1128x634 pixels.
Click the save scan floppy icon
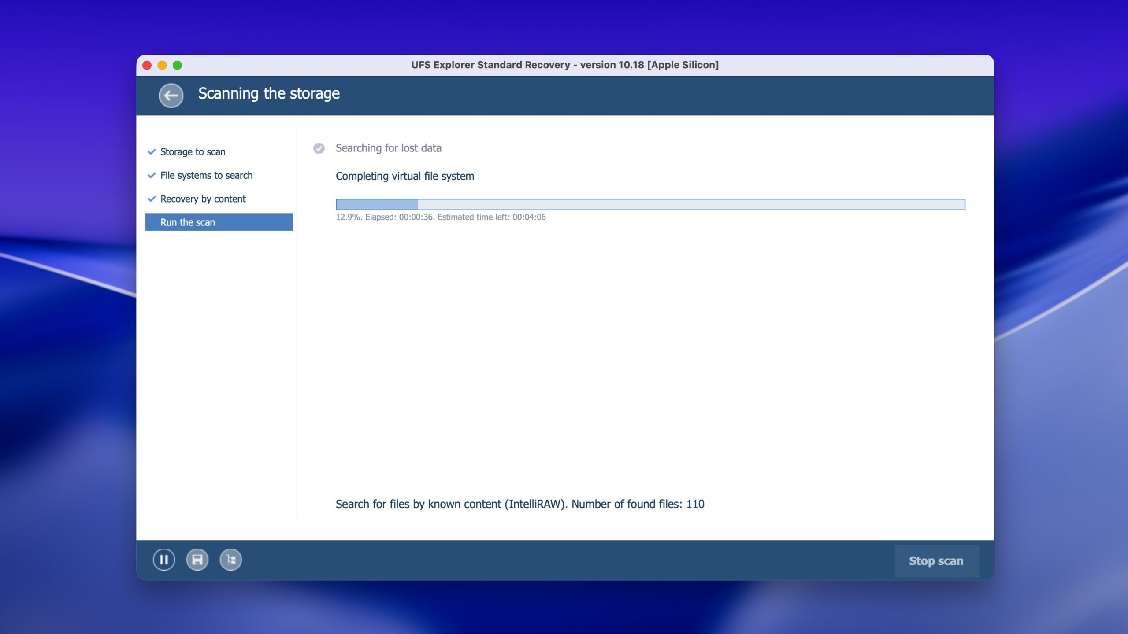197,560
